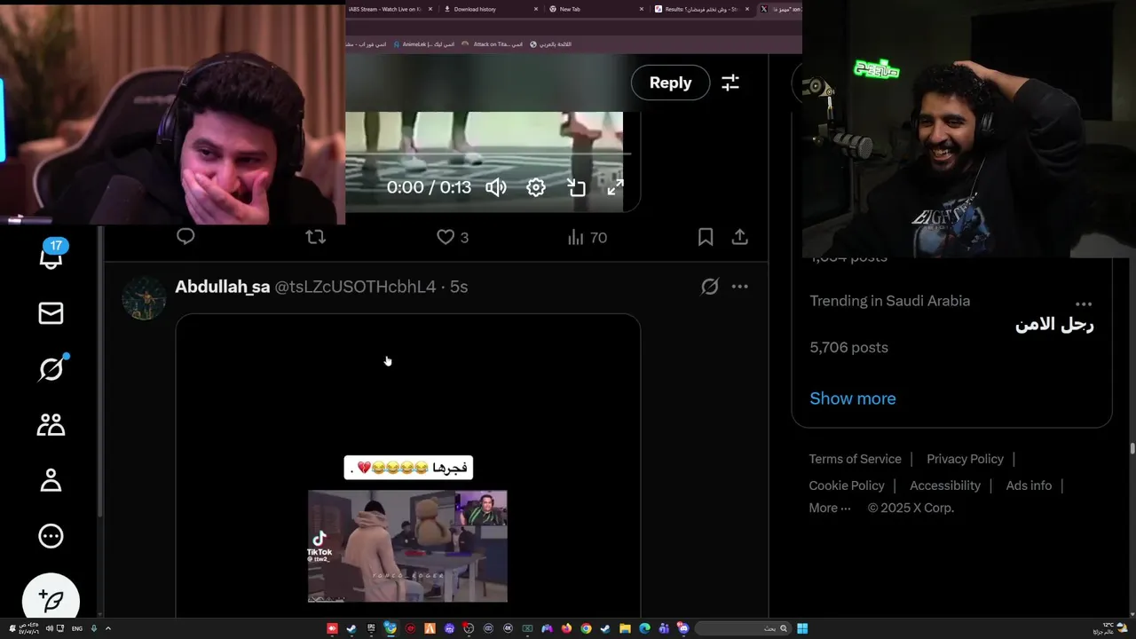Switch the ENG input language indicator

click(x=77, y=628)
